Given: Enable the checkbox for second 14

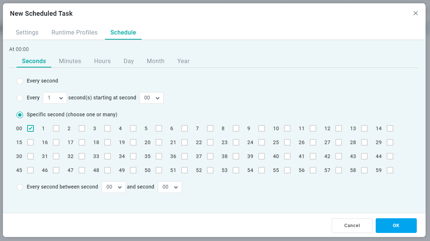Looking at the screenshot, I should tap(390, 128).
